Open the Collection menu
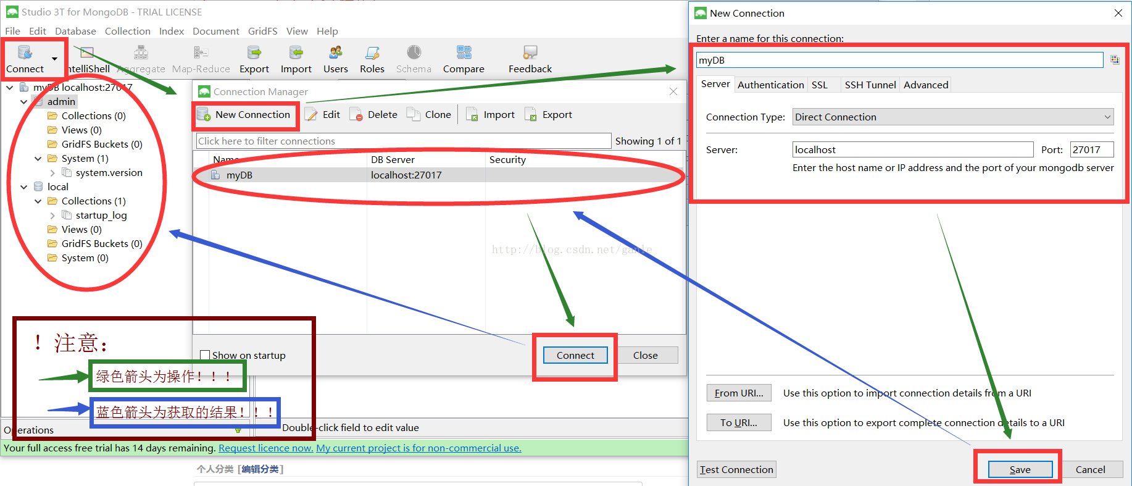Image resolution: width=1132 pixels, height=486 pixels. (128, 31)
